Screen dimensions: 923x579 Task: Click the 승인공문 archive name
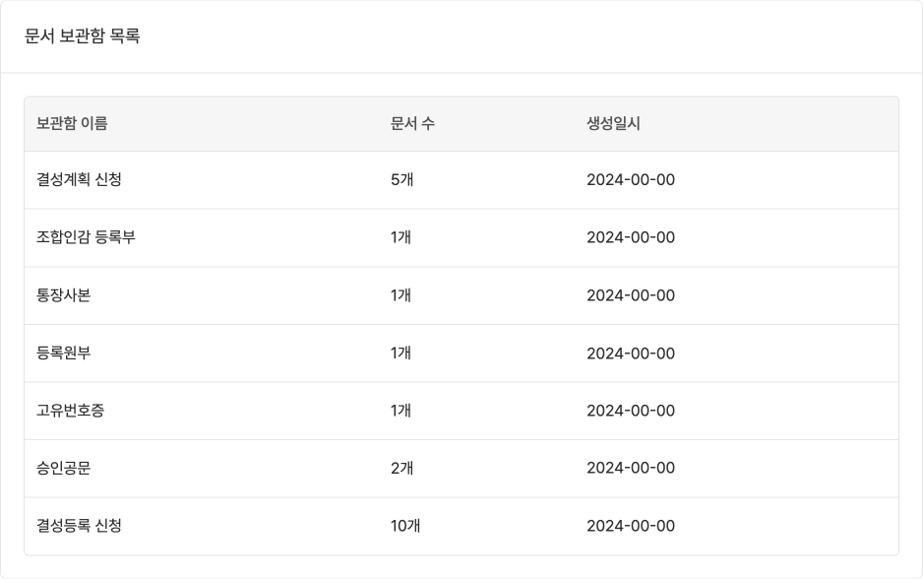(x=64, y=469)
